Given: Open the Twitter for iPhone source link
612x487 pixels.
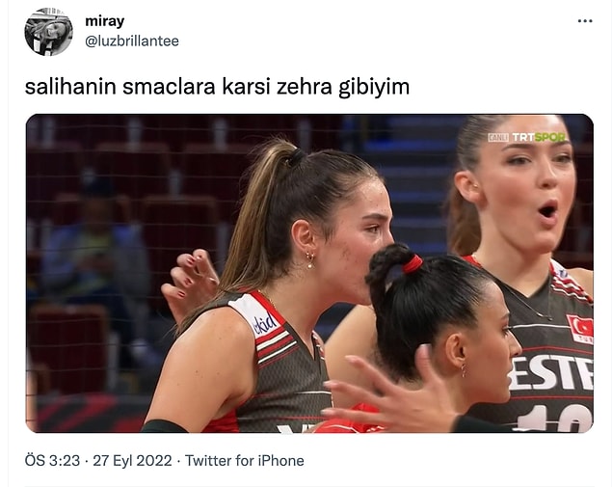Looking at the screenshot, I should pos(245,460).
